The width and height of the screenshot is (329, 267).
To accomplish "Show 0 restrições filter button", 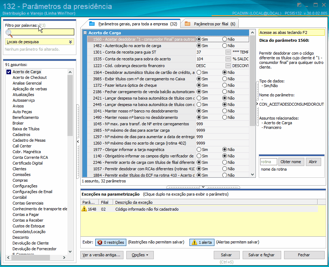I will coord(111,242).
